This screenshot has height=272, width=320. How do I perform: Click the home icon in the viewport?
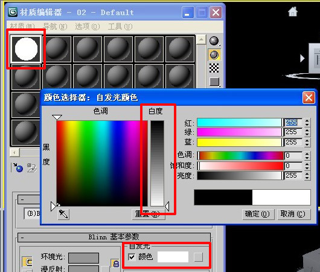click(293, 11)
